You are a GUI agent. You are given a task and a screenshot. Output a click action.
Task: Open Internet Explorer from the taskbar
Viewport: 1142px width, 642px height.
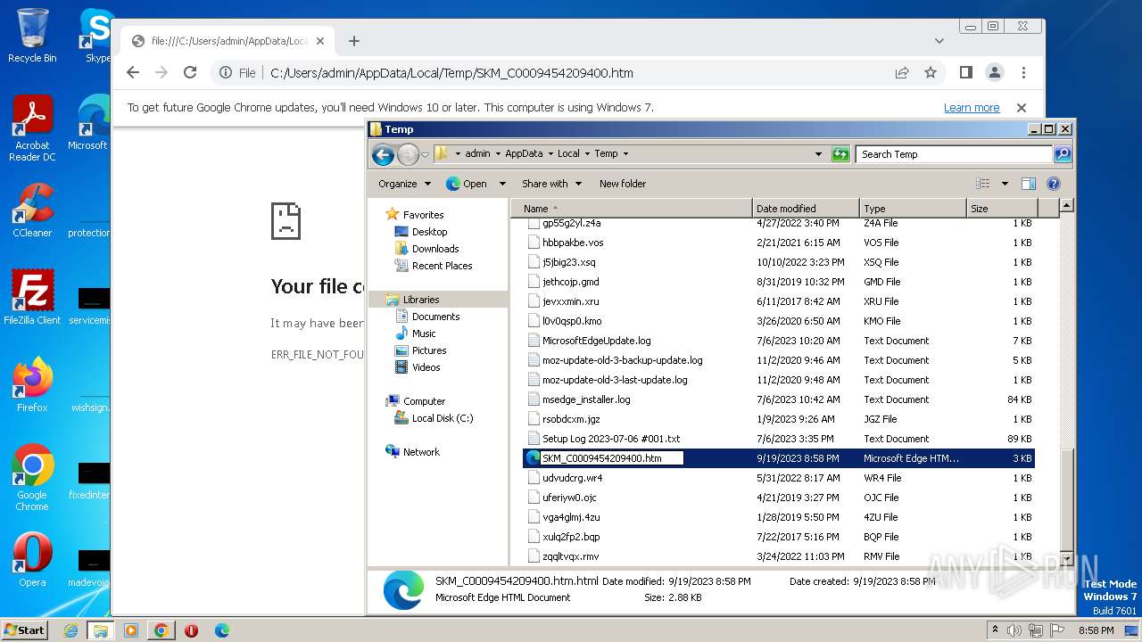coord(70,630)
